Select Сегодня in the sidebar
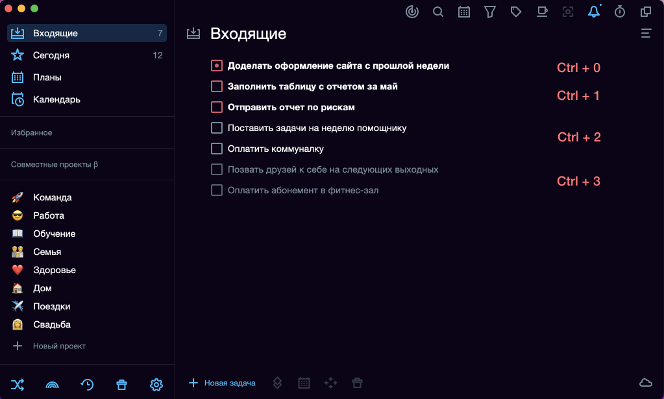Viewport: 664px width, 399px height. coord(87,55)
